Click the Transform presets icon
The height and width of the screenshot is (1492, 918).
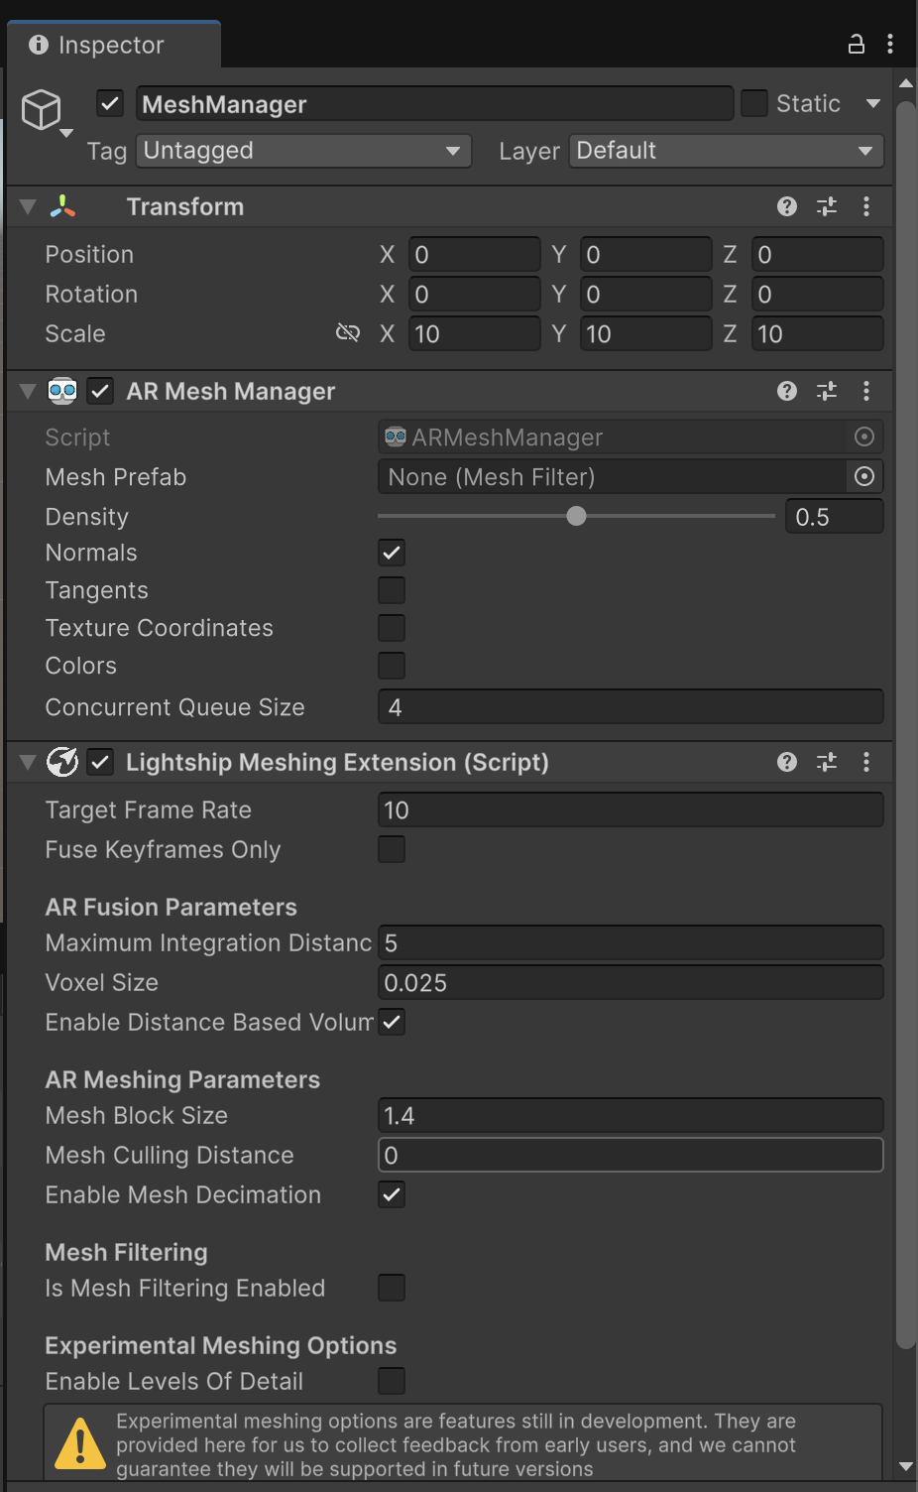click(x=827, y=206)
